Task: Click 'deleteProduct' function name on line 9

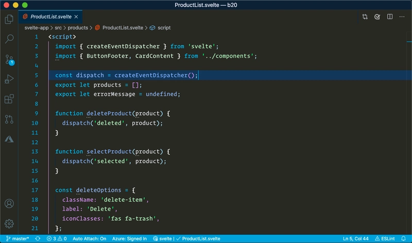Action: pyautogui.click(x=109, y=113)
